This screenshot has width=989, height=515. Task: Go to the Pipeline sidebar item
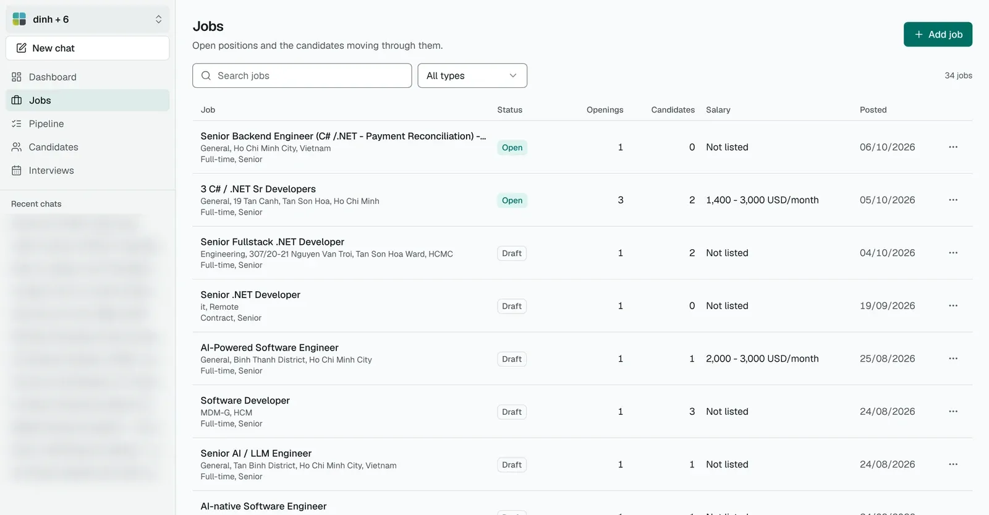(x=88, y=124)
